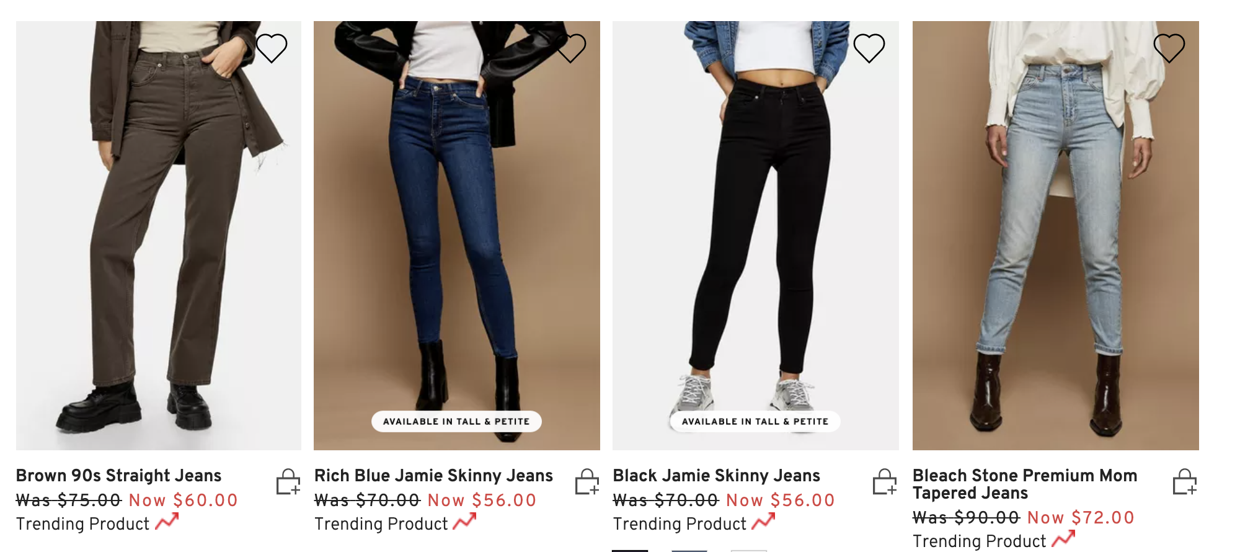
Task: Add Black Jamie Skinny Jeans to shopping bag
Action: pos(885,482)
